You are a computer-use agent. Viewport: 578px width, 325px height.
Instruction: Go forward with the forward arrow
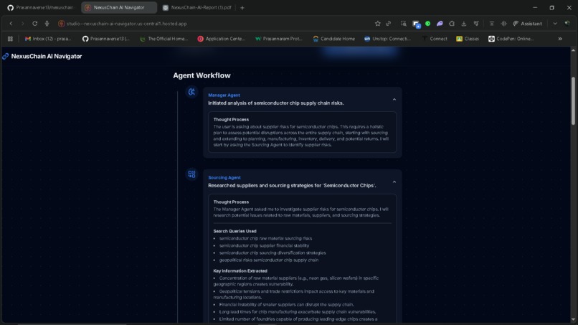click(x=22, y=24)
